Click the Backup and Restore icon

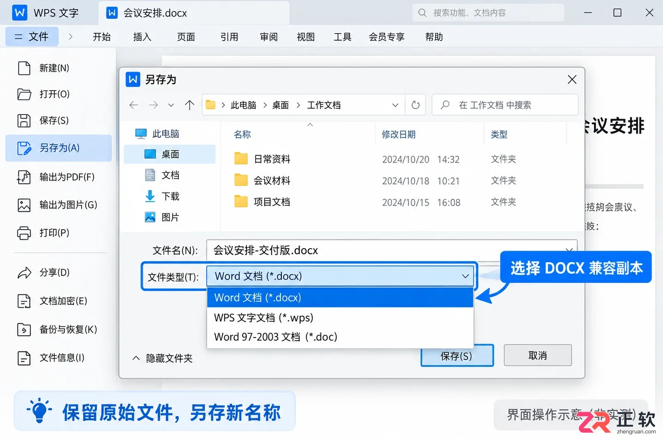(24, 330)
